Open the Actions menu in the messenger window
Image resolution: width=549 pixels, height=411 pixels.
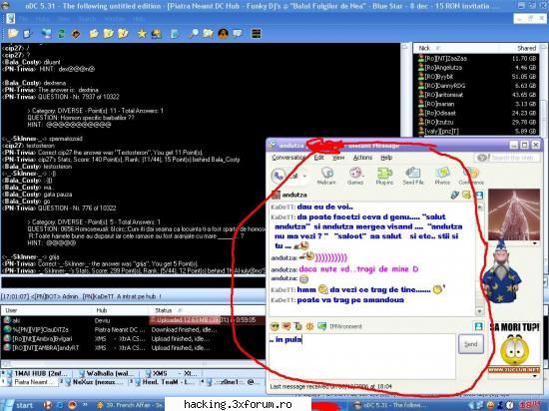(x=362, y=158)
